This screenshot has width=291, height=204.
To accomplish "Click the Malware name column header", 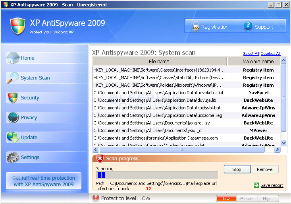I will coord(254,61).
